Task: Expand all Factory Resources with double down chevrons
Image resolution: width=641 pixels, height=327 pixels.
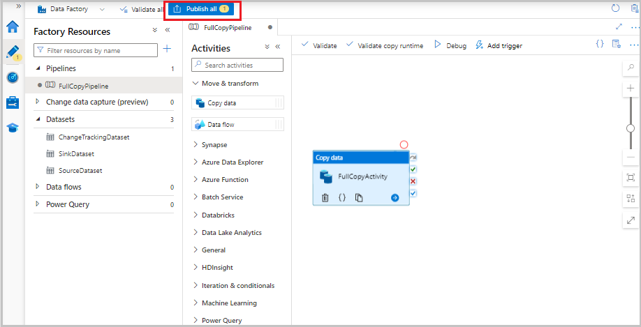Action: pyautogui.click(x=154, y=30)
